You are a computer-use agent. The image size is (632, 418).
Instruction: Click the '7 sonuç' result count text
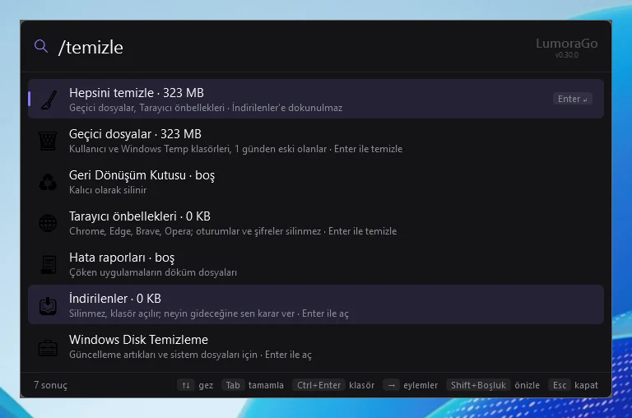pos(50,385)
